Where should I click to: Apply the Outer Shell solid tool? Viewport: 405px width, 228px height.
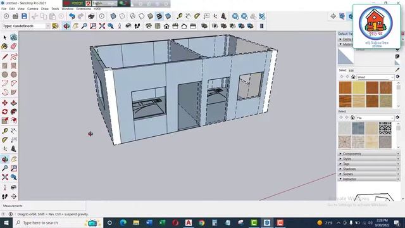tap(204, 26)
